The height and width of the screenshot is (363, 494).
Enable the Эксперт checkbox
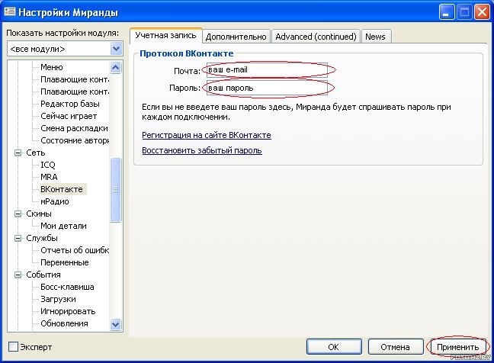(x=13, y=347)
